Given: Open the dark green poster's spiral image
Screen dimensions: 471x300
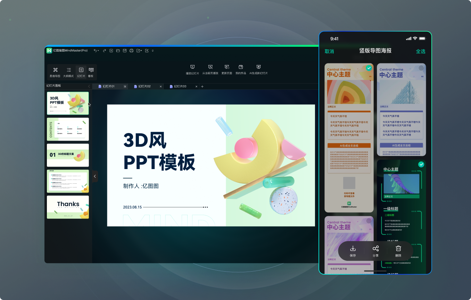Looking at the screenshot, I should coord(401,184).
